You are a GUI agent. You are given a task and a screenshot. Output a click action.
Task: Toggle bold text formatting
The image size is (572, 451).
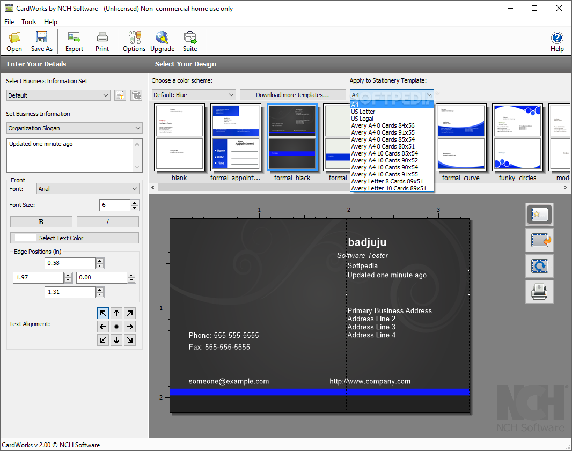pos(41,221)
